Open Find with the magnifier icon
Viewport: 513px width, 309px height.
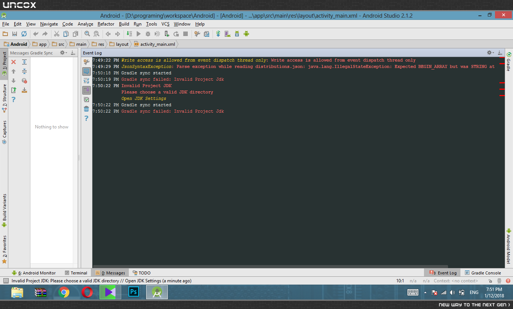[x=87, y=34]
